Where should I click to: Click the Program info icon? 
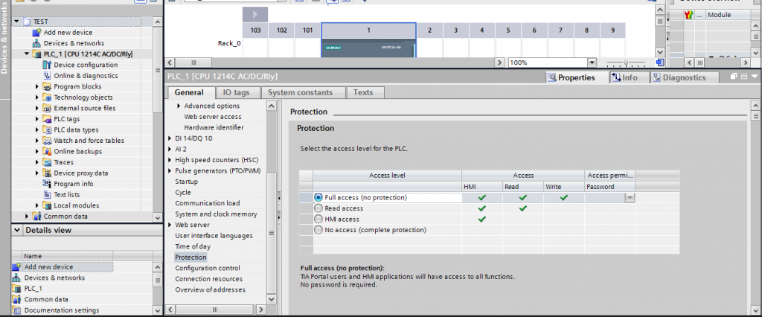47,184
